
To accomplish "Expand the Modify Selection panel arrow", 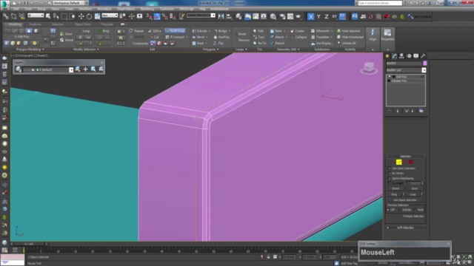I will click(x=98, y=50).
